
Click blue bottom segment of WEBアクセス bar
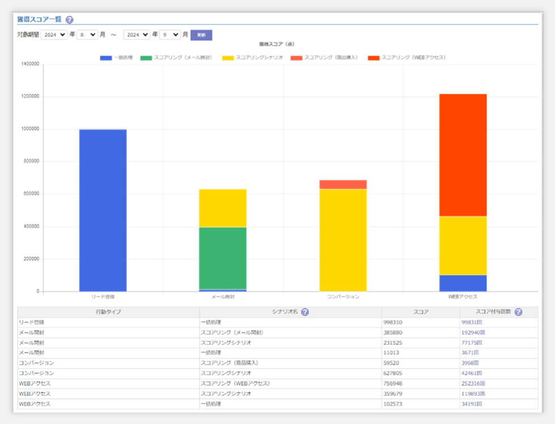coord(463,283)
